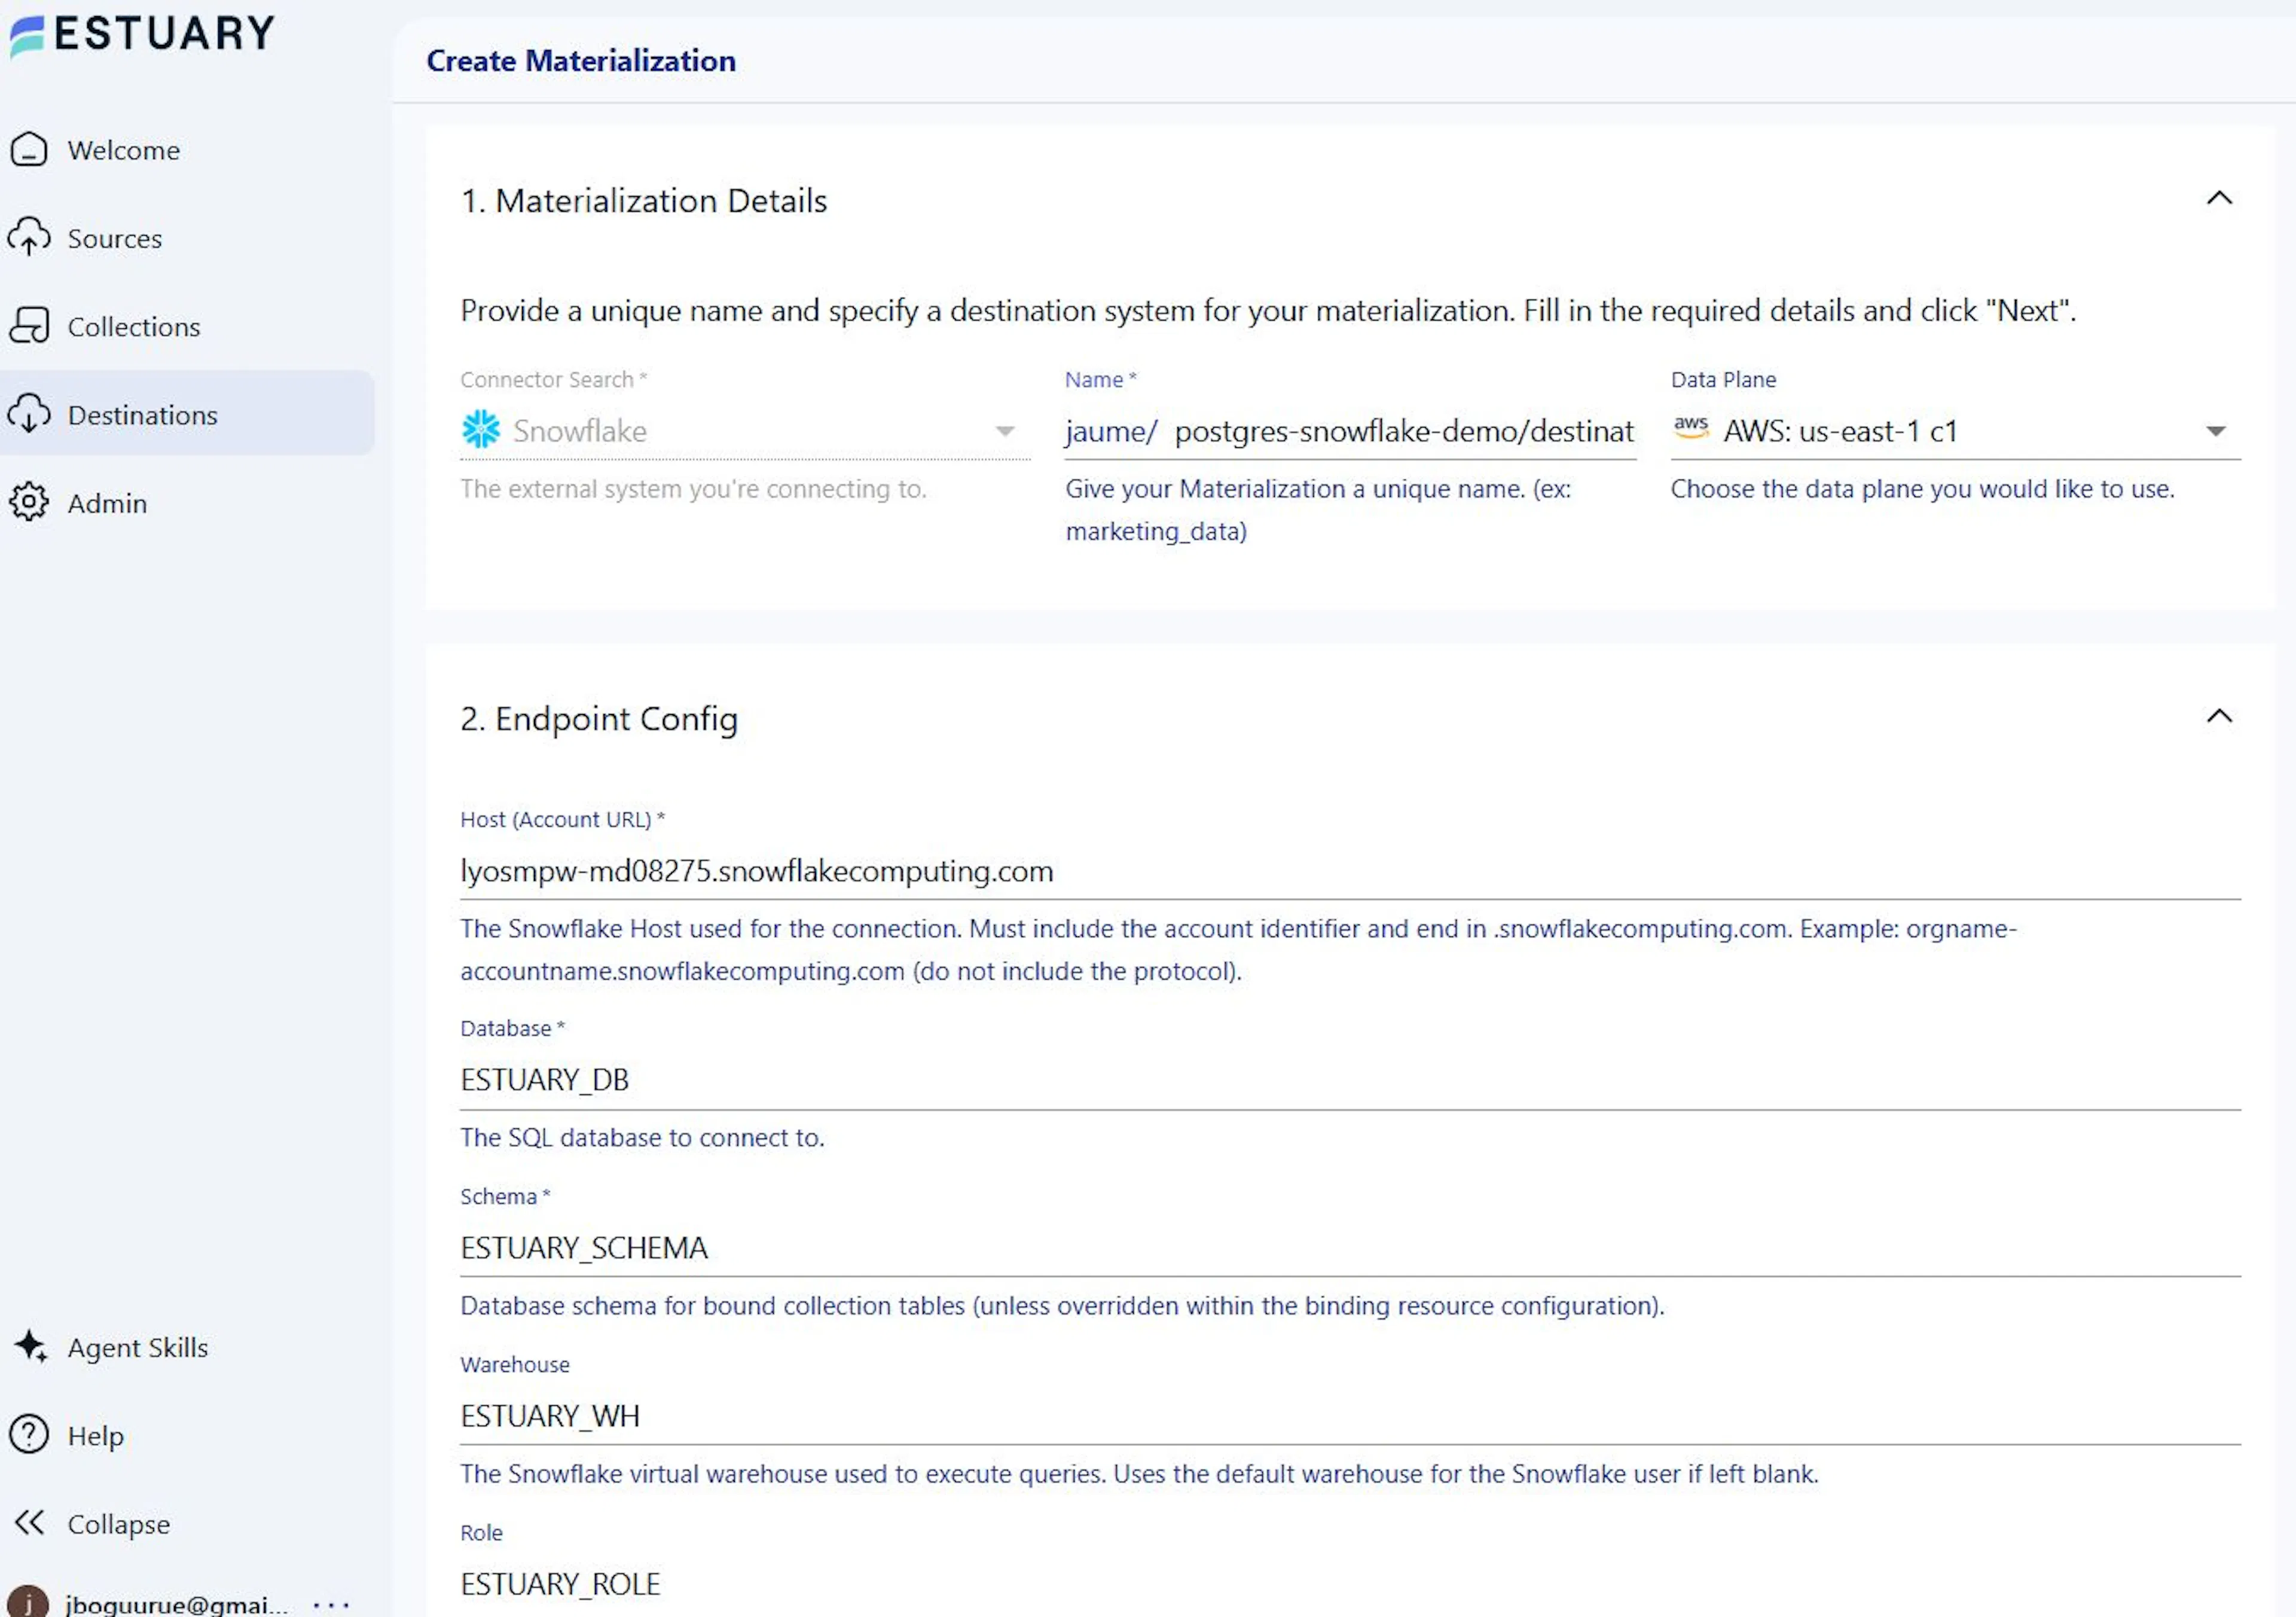
Task: Click the Welcome home icon
Action: pyautogui.click(x=29, y=150)
